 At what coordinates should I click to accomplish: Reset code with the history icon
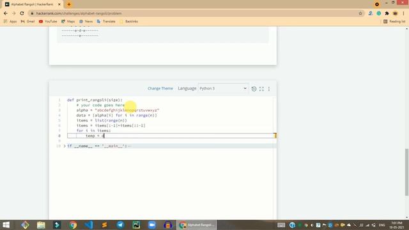coord(254,89)
